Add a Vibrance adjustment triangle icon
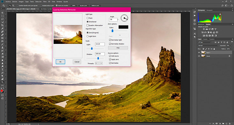Image resolution: width=234 pixels, height=125 pixels. (215, 29)
